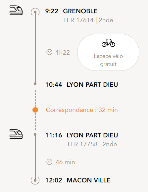This screenshot has width=148, height=192.
Task: Select the orange Correspondance connection dot
Action: [x=35, y=110]
